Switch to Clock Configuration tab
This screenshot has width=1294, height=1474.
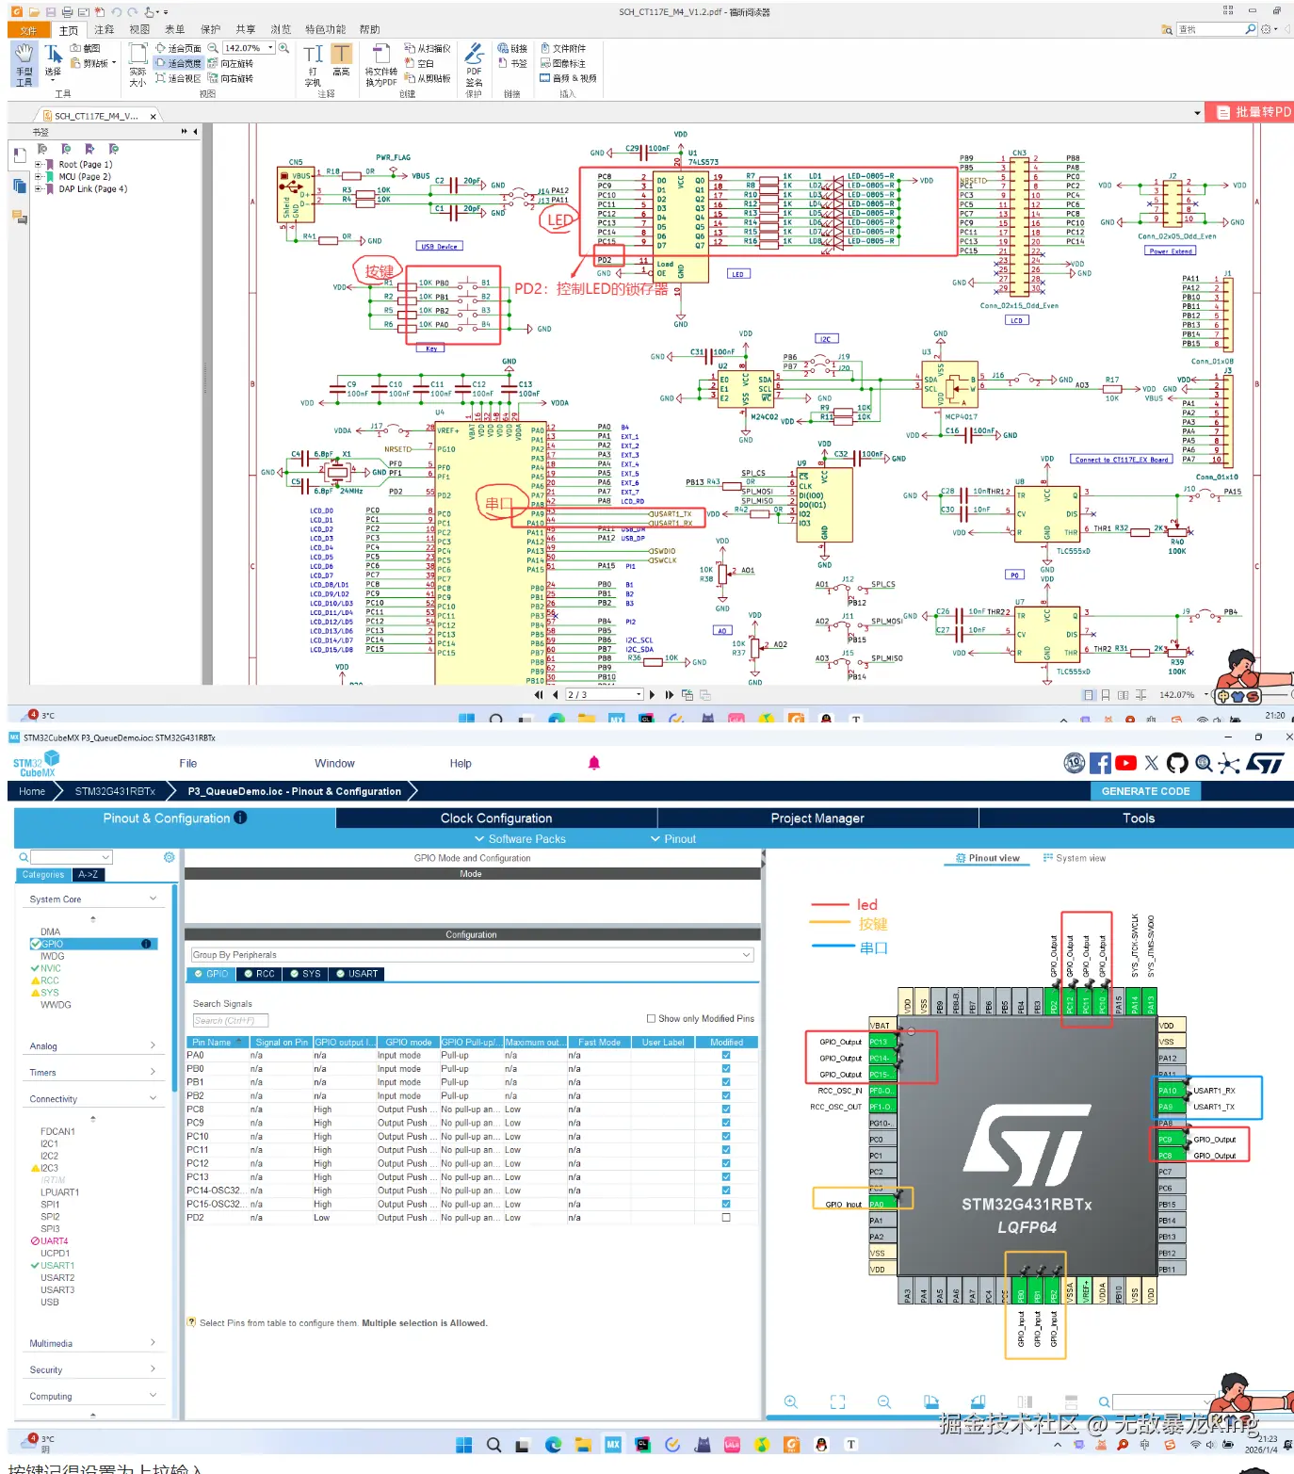[x=496, y=818]
